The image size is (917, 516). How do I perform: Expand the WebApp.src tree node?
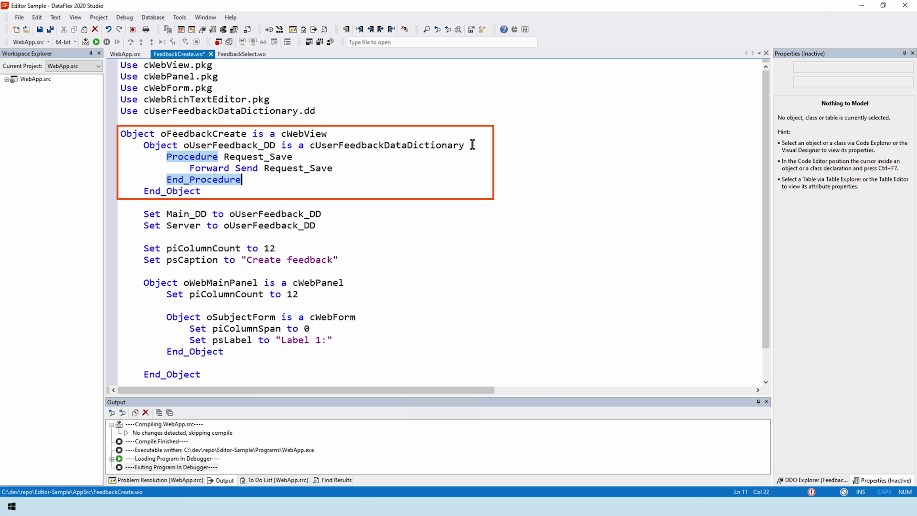click(x=7, y=79)
